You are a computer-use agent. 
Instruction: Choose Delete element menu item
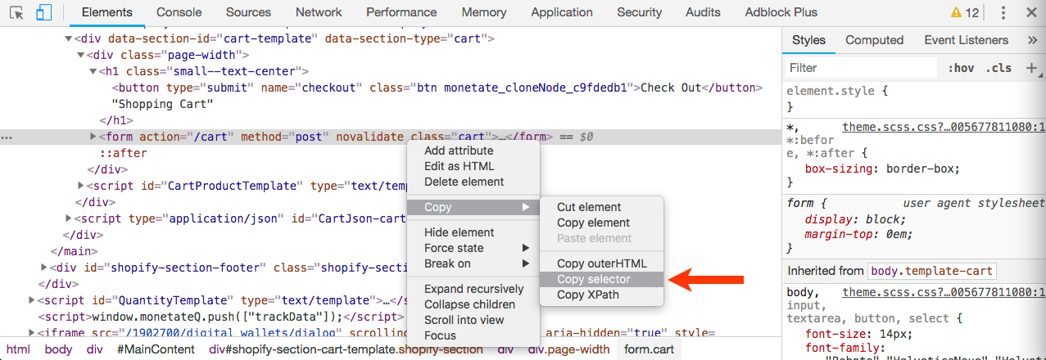(x=473, y=182)
